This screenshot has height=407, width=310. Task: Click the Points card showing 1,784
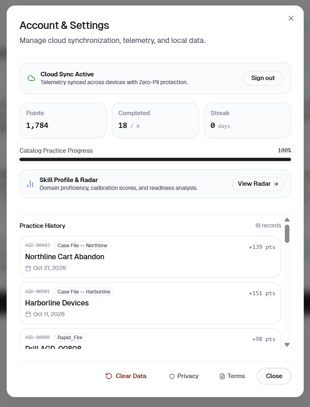coord(63,121)
